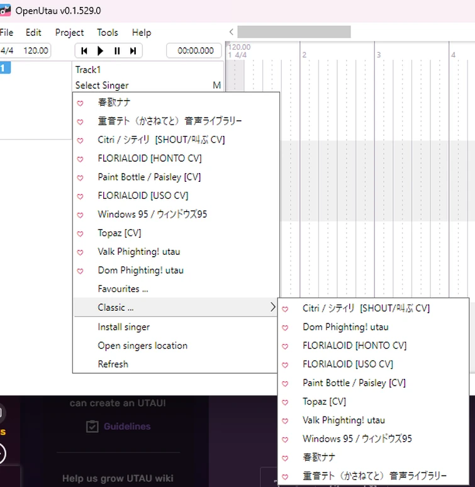
Task: Toggle heart beside Topaz [CV] in main menu
Action: (80, 233)
